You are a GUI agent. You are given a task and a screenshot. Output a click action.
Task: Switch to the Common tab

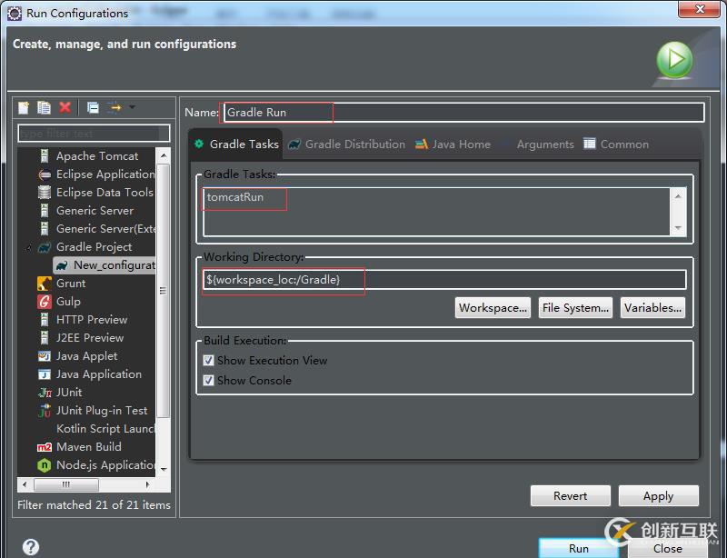(616, 144)
